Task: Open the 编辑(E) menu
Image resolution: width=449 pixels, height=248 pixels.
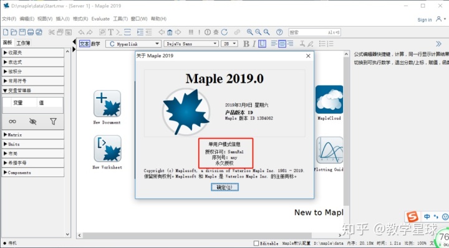Action: pos(27,19)
